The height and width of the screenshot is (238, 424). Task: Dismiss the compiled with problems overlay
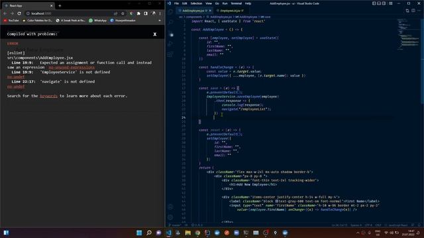pos(154,34)
